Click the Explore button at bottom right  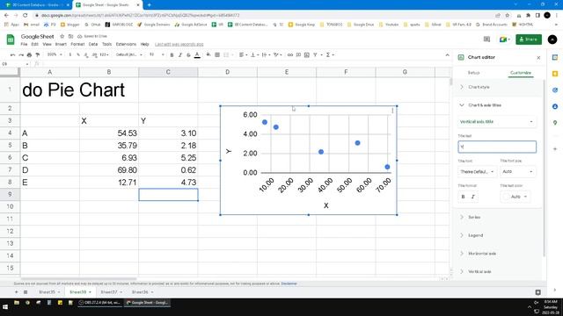tap(537, 292)
